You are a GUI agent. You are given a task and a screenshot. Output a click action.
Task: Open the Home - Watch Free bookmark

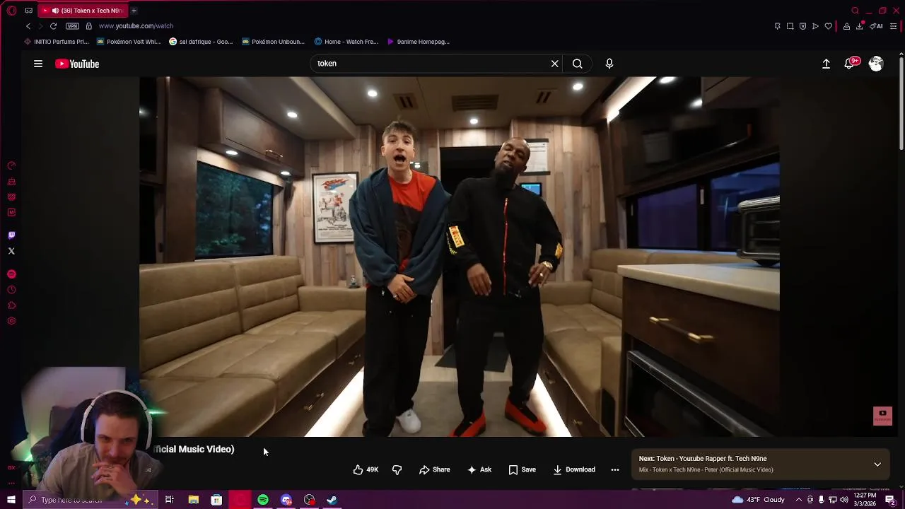pos(346,42)
